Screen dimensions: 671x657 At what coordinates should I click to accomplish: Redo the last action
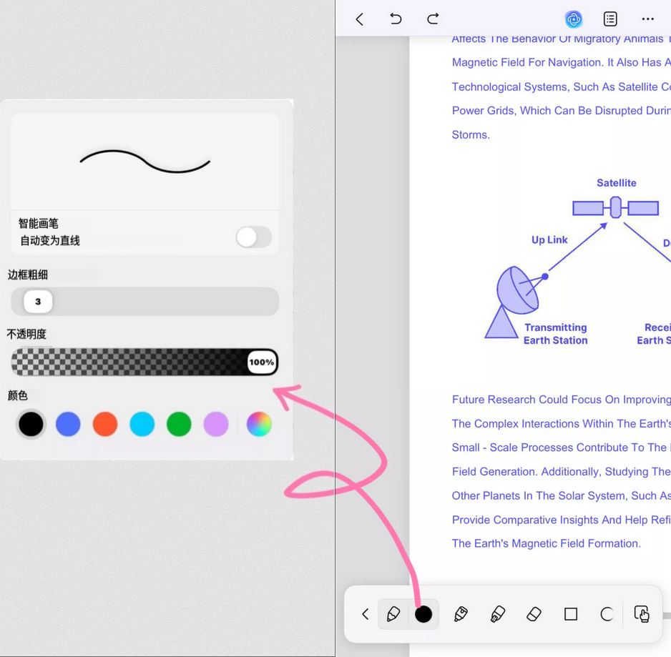pyautogui.click(x=433, y=19)
